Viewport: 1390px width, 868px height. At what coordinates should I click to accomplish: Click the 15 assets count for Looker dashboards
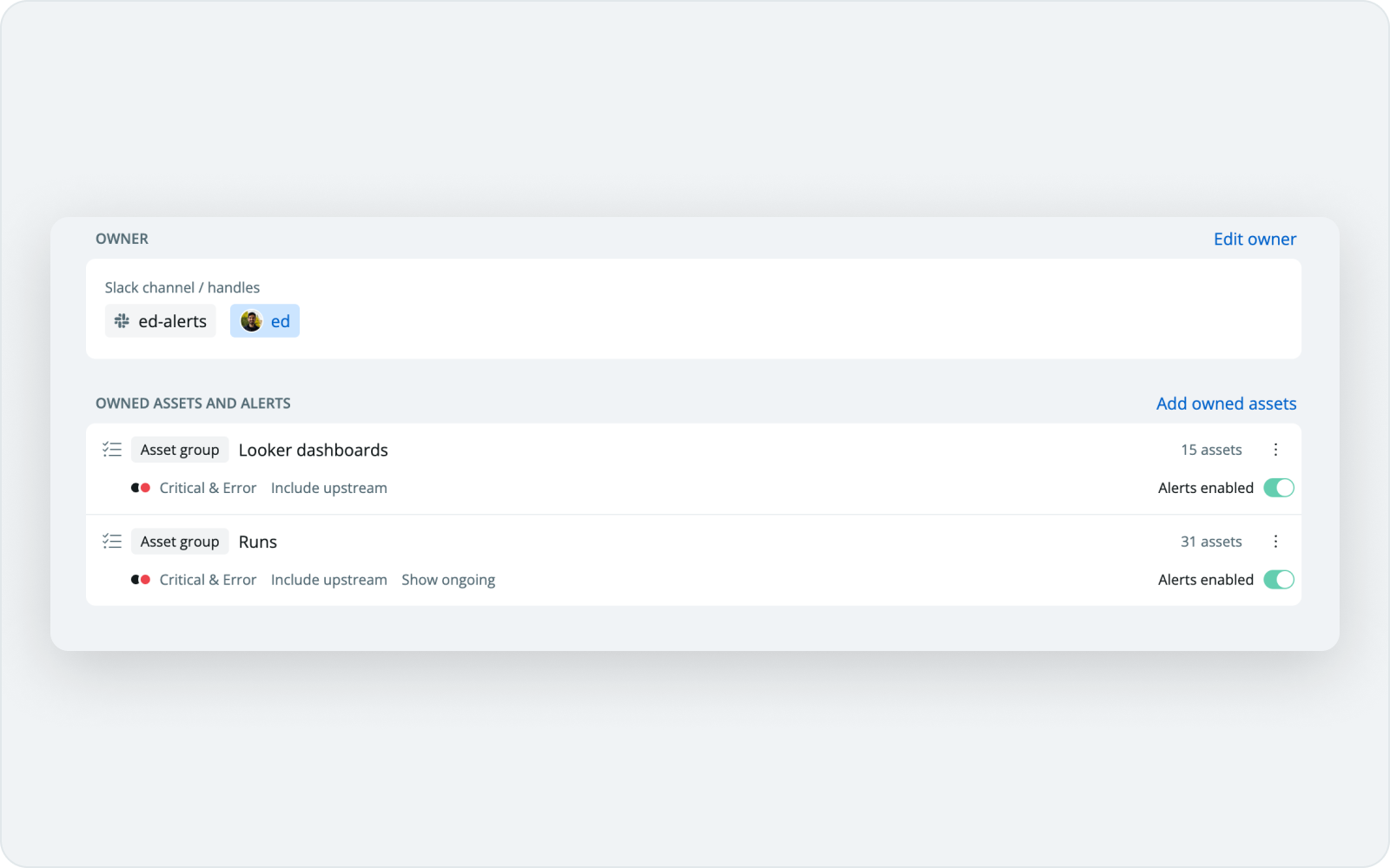click(1211, 450)
